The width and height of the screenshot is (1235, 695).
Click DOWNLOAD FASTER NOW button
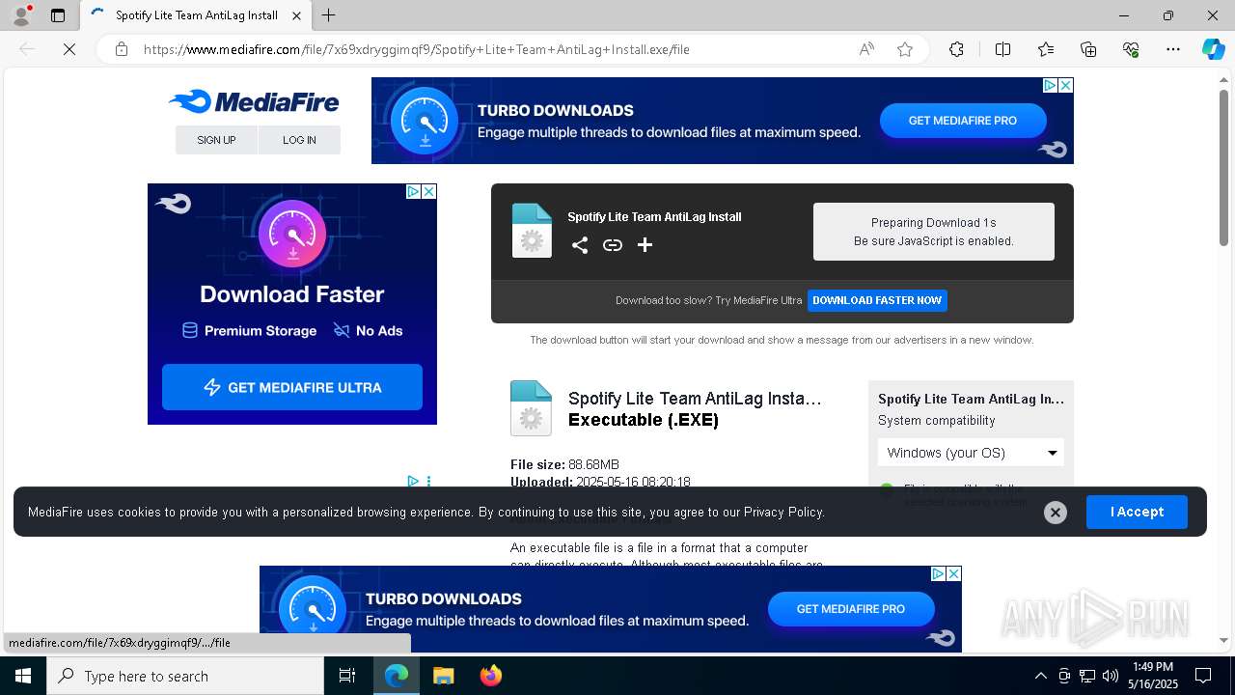877,300
